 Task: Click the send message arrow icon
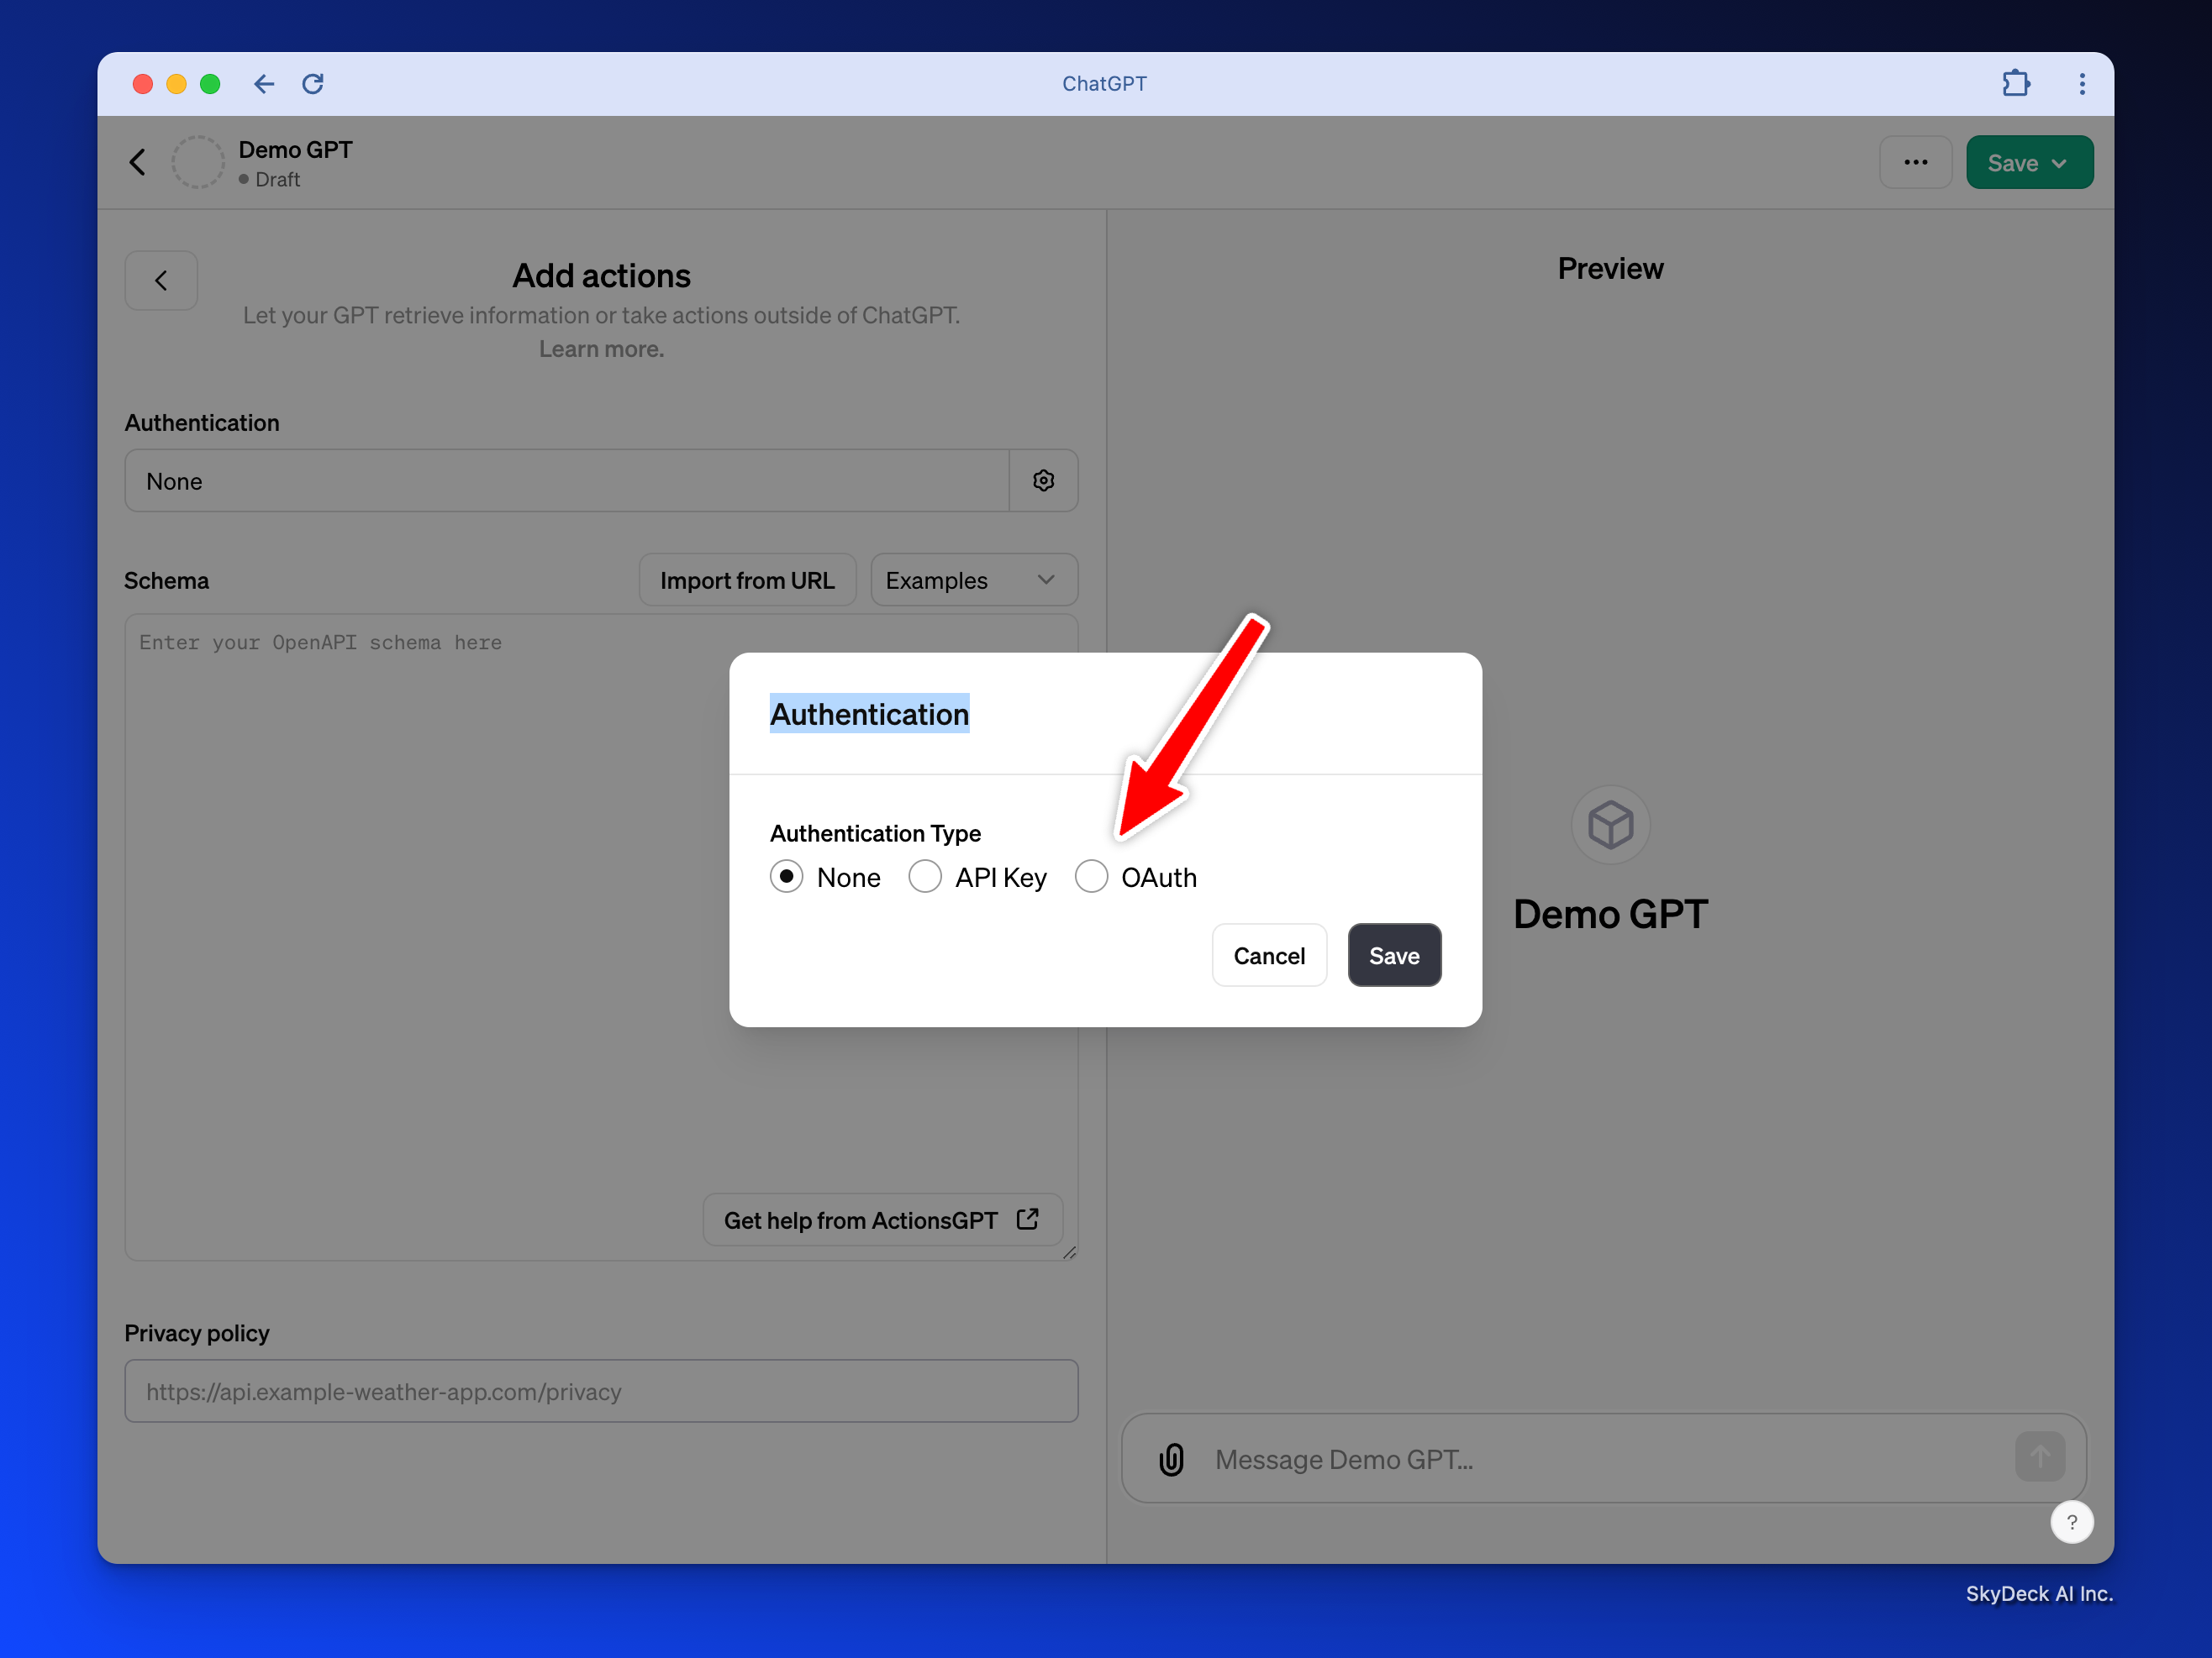[x=2039, y=1457]
